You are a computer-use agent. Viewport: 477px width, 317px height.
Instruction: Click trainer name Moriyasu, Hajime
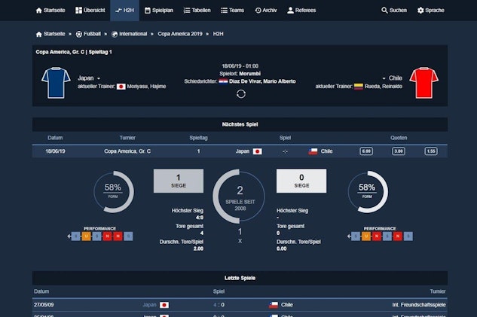pyautogui.click(x=146, y=87)
